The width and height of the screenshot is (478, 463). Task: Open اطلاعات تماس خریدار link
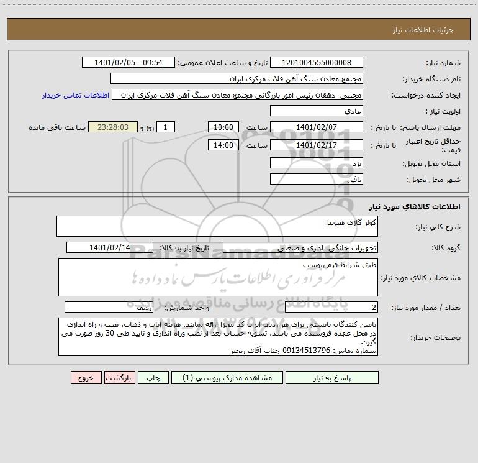[x=76, y=95]
